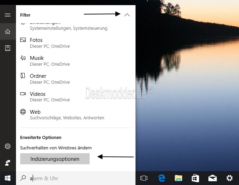
Task: Go to the Home view in the sidebar
Action: 8,31
